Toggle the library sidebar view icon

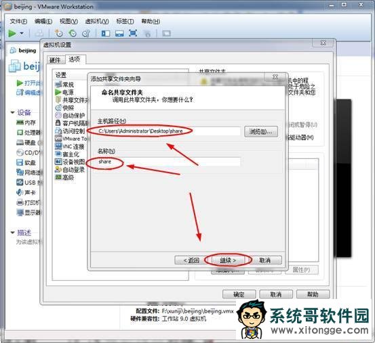pyautogui.click(x=106, y=33)
